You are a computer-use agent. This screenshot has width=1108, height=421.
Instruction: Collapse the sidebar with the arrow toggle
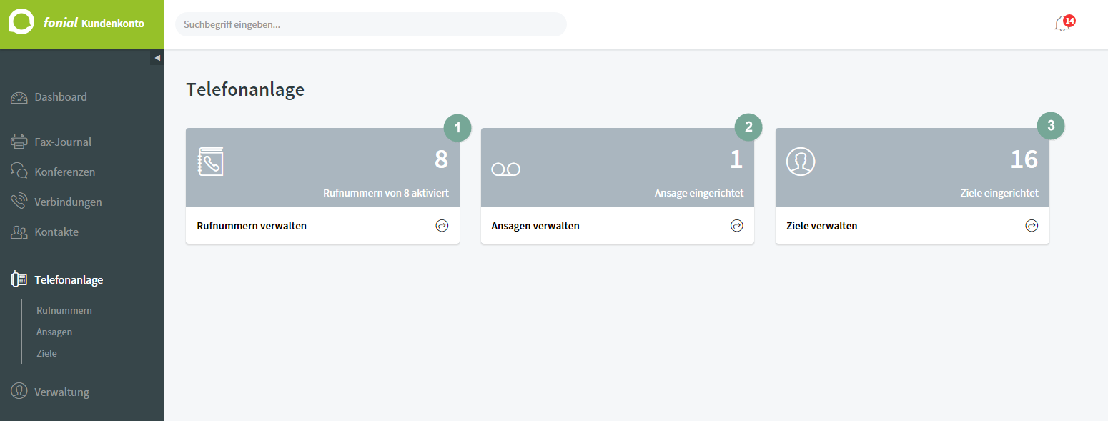157,58
